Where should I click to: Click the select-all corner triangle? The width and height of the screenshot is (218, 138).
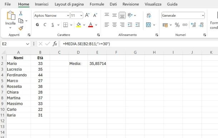(4, 52)
